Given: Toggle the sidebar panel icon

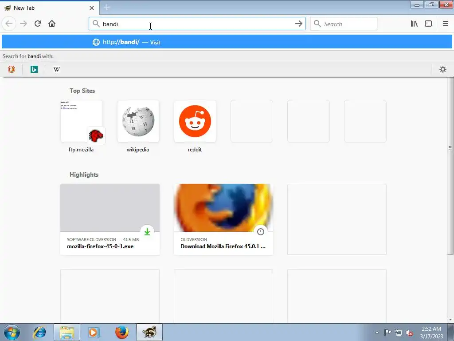Looking at the screenshot, I should [x=428, y=24].
